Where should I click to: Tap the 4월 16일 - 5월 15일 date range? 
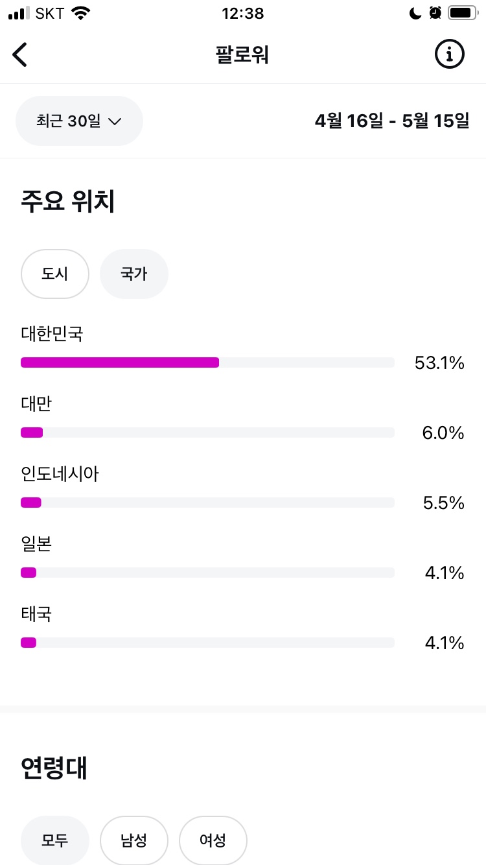coord(392,121)
